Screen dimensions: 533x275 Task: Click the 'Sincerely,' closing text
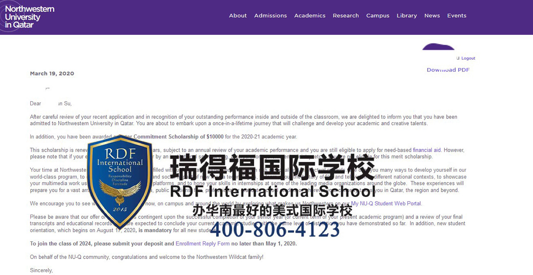[41, 270]
